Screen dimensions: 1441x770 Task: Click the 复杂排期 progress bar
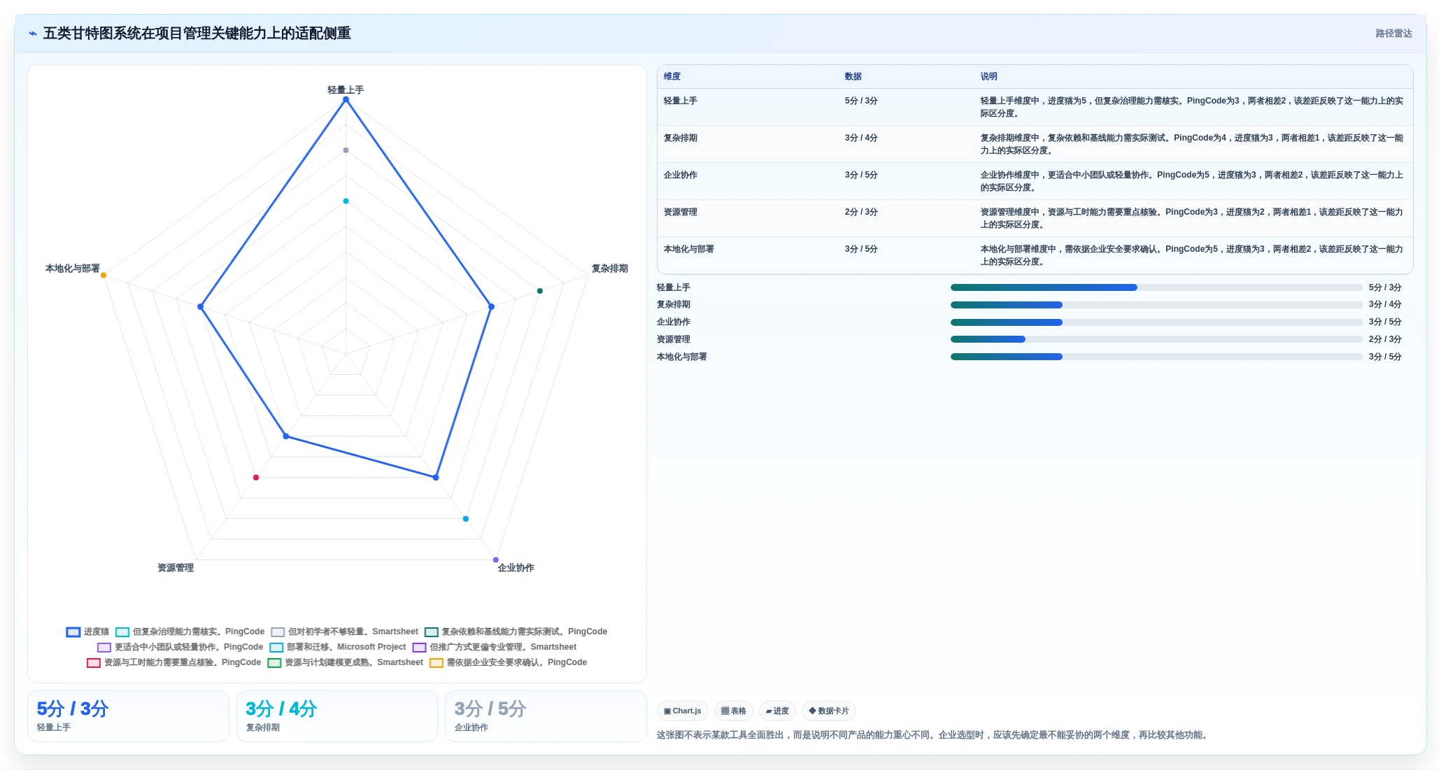1156,305
